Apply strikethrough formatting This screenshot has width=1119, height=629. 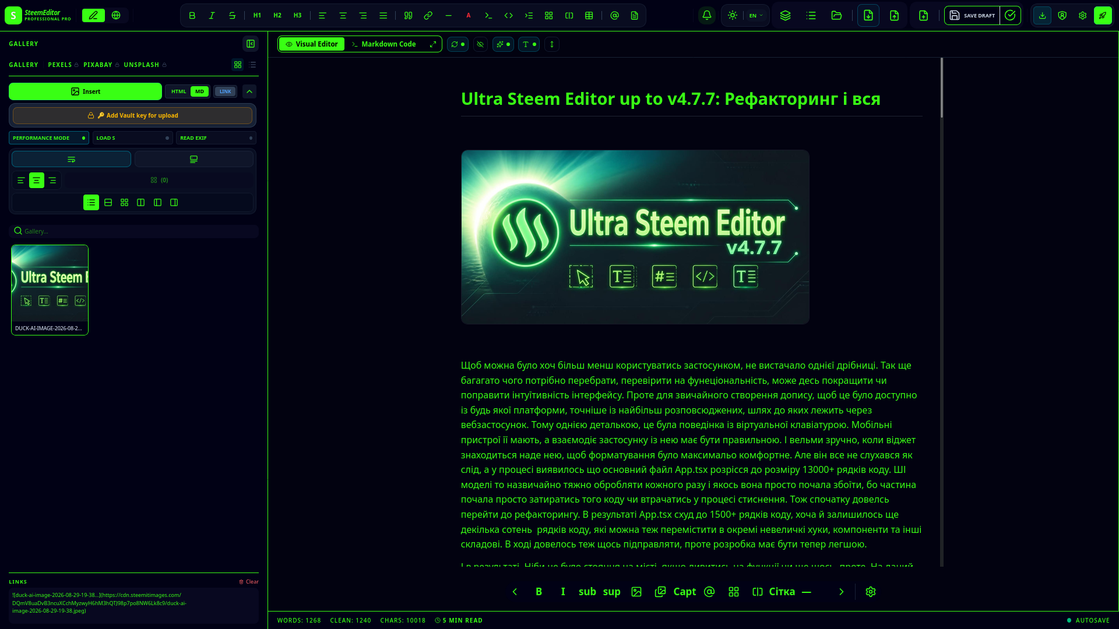[232, 16]
